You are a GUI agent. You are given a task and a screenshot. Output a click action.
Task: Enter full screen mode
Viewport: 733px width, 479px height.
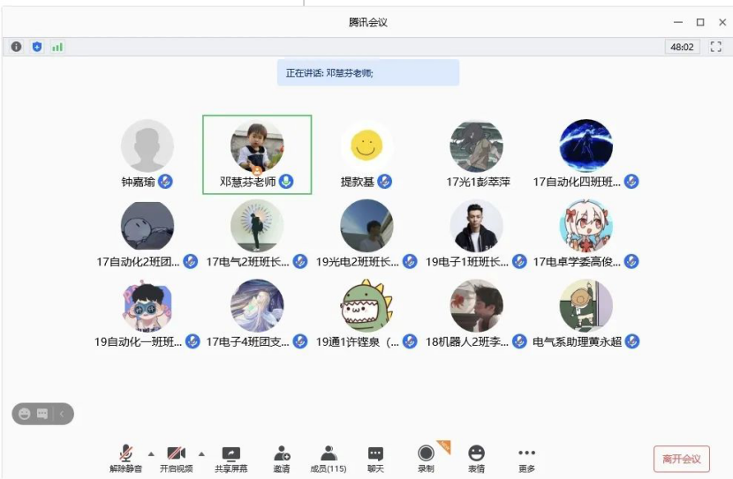coord(716,47)
